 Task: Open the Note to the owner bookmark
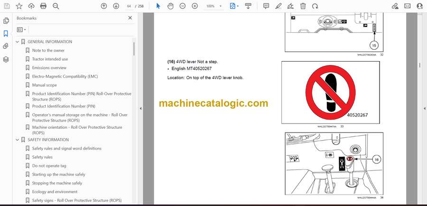tap(48, 51)
